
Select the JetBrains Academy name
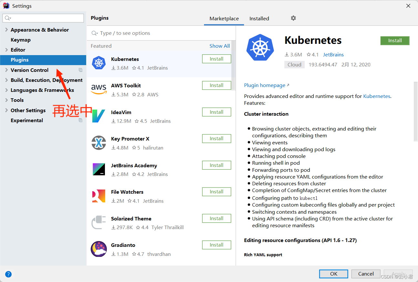134,166
